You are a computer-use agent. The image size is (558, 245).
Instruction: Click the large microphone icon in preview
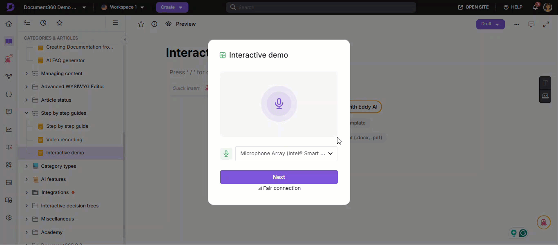coord(279,104)
